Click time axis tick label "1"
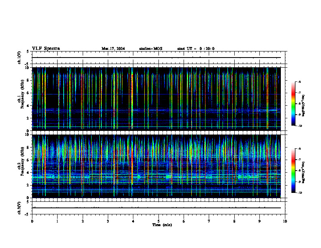Viewport: 321px width, 248px height. click(x=57, y=221)
